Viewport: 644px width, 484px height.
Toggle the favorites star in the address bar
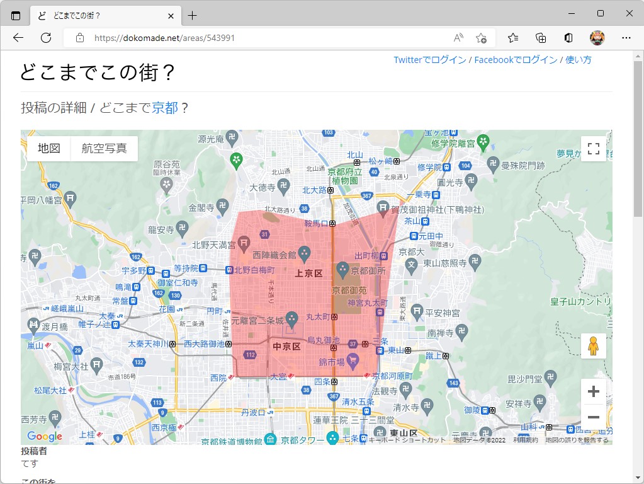click(x=482, y=38)
